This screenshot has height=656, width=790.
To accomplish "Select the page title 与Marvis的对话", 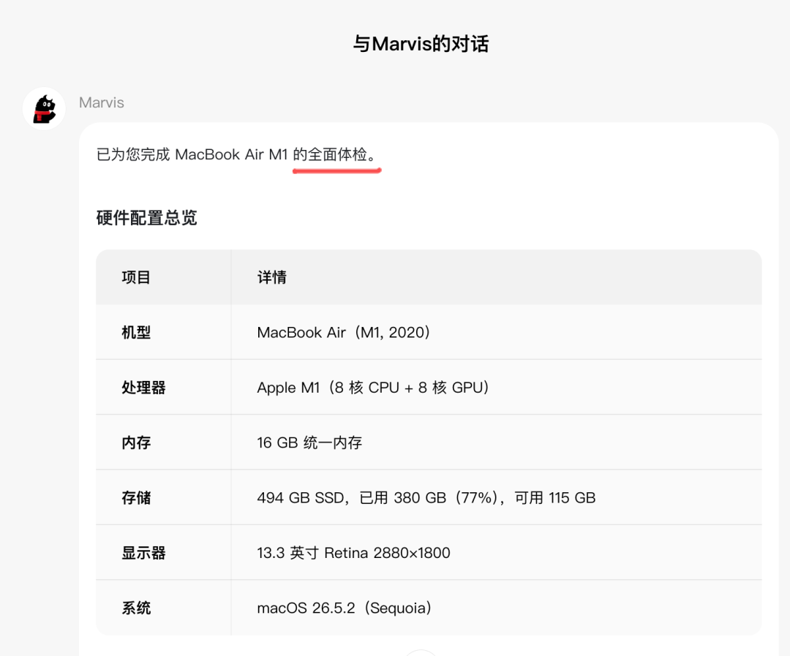I will tap(421, 44).
